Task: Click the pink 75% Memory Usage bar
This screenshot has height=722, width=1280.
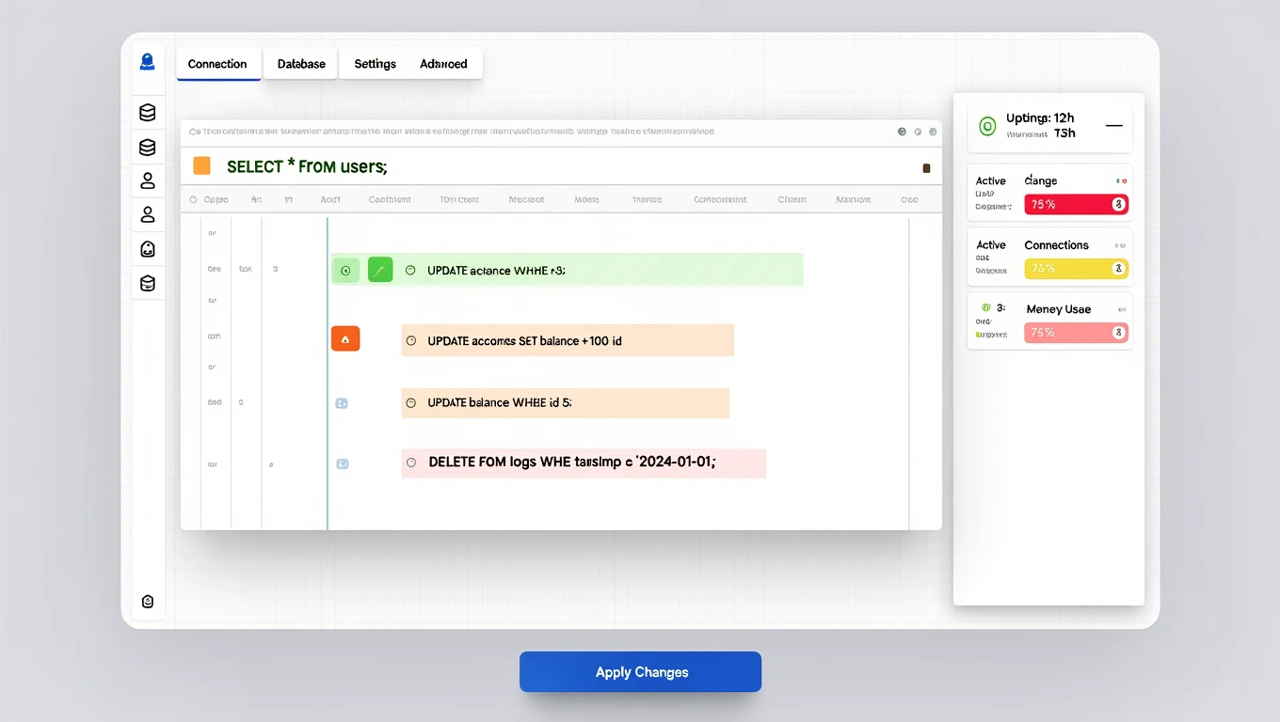Action: click(x=1075, y=332)
